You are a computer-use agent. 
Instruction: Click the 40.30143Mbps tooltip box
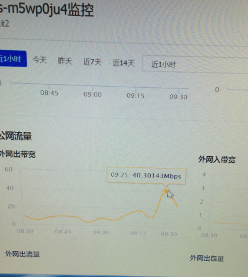(x=146, y=175)
